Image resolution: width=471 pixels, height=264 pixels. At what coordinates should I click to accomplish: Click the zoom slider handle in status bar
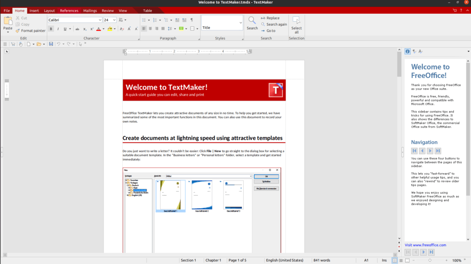tap(430, 260)
